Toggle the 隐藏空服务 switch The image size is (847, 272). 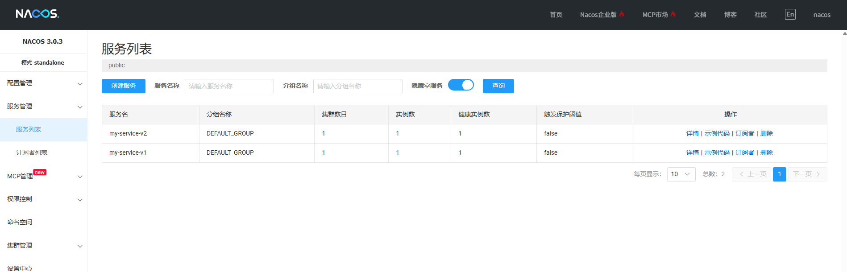click(461, 85)
